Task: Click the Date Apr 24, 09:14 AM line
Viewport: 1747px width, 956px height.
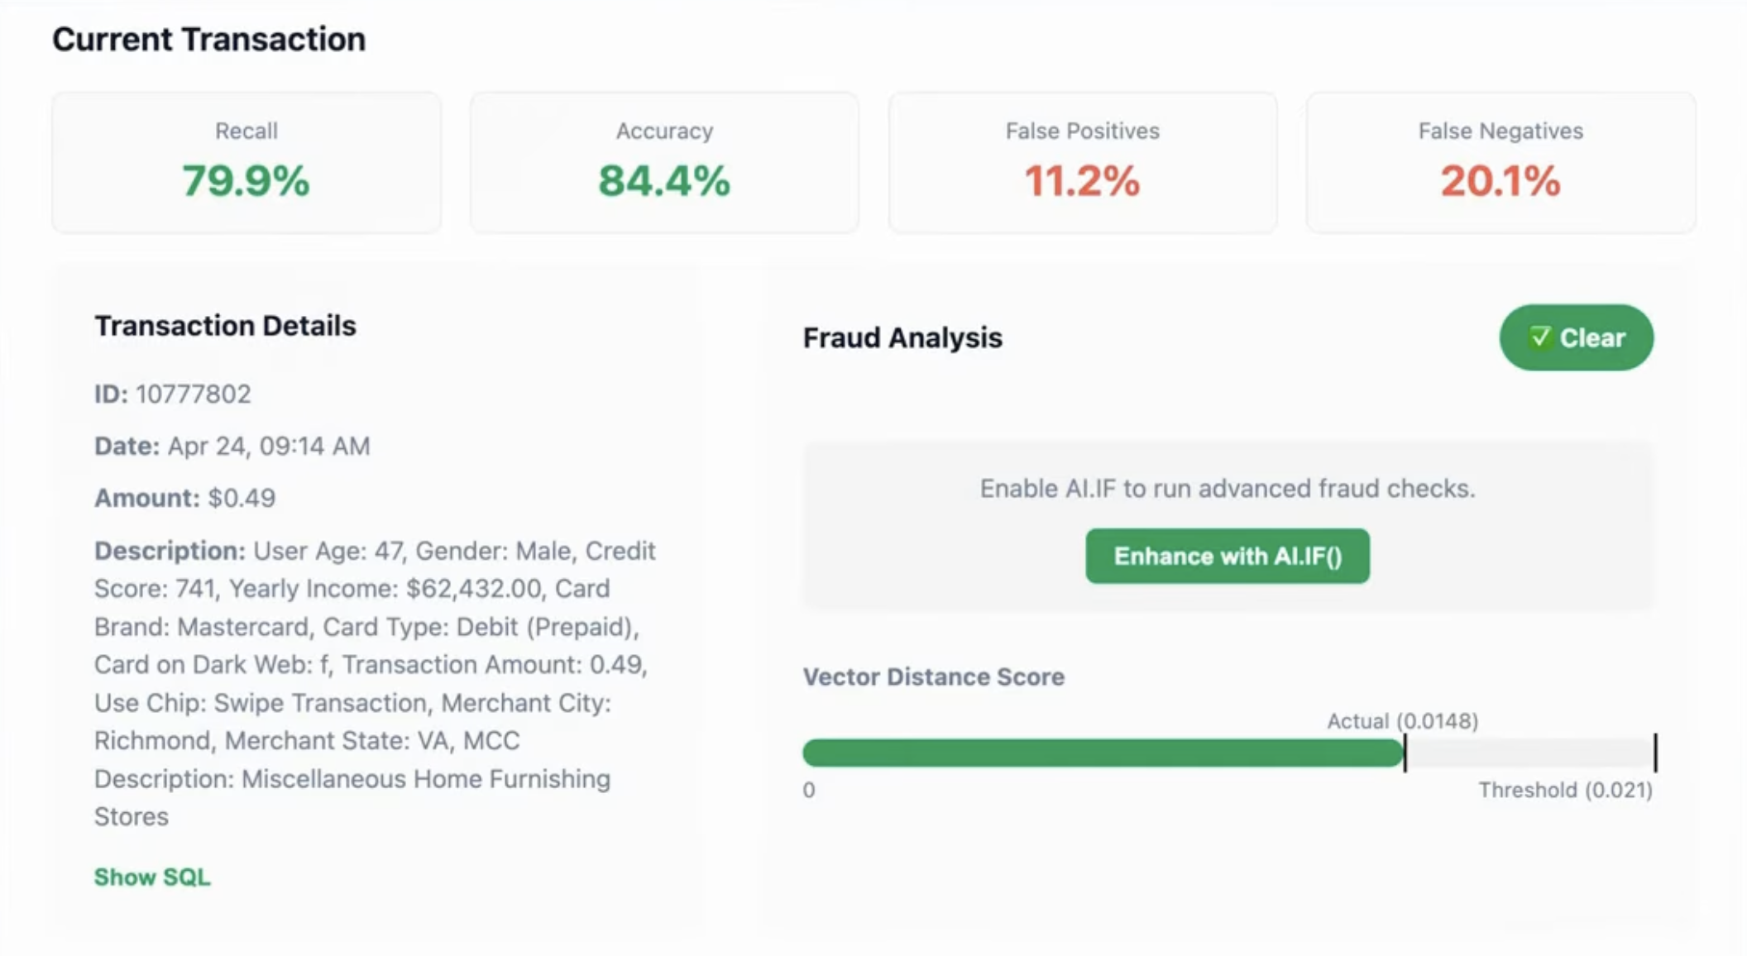Action: pos(232,446)
